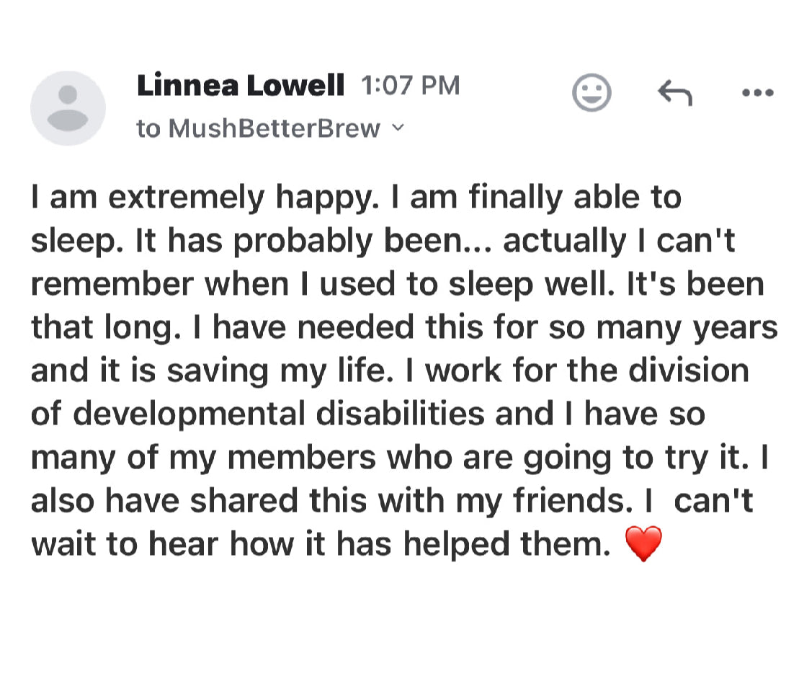This screenshot has width=799, height=684.
Task: Click the words "finally able to" in first line
Action: pyautogui.click(x=576, y=197)
